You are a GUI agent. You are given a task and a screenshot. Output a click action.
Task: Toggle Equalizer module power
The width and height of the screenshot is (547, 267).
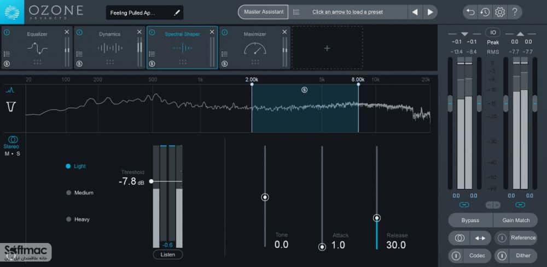[x=7, y=32]
